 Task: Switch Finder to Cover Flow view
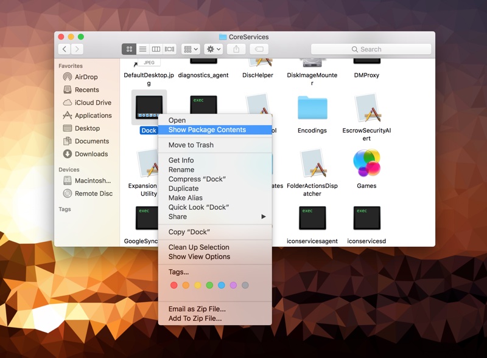(x=169, y=49)
